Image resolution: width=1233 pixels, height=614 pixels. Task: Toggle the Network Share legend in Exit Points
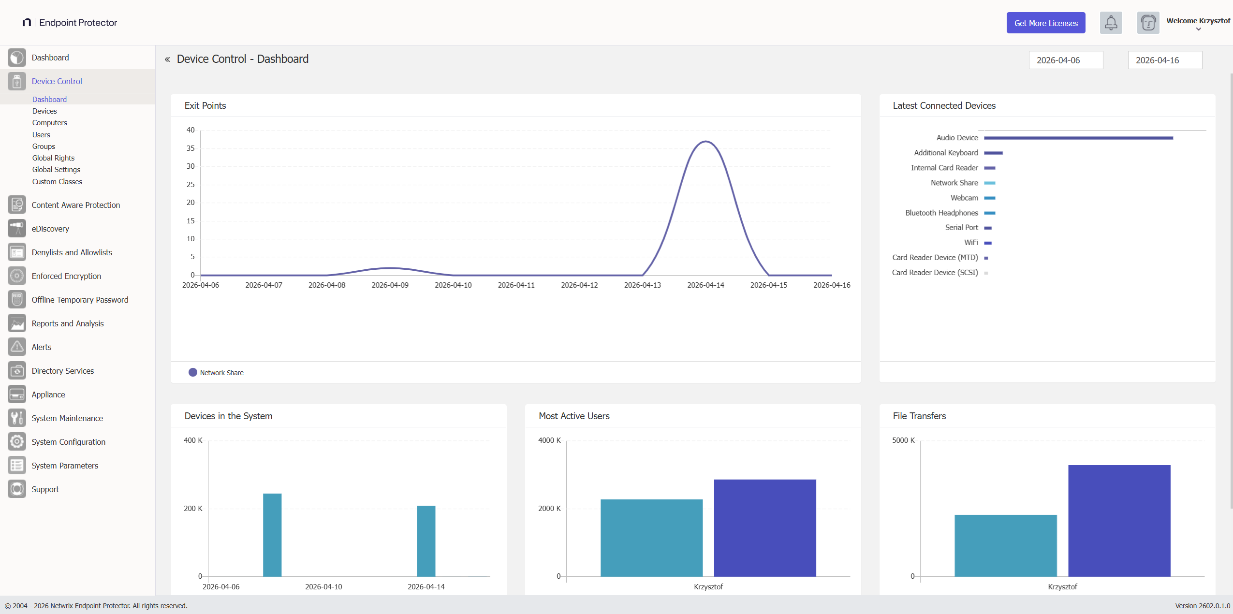216,372
